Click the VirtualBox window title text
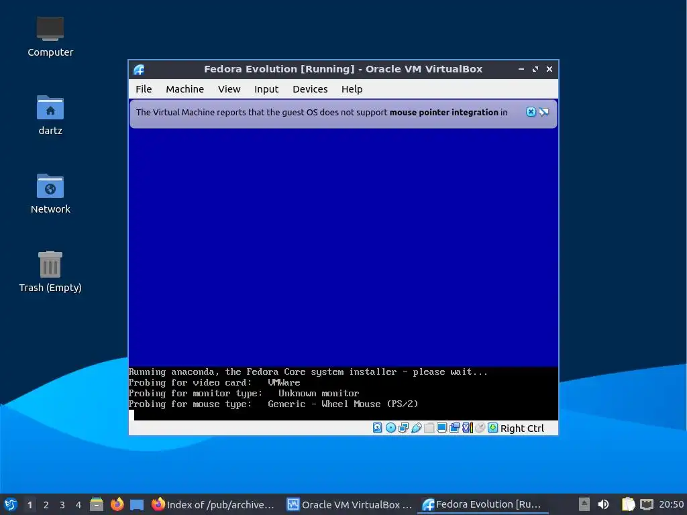687x515 pixels. pos(343,69)
